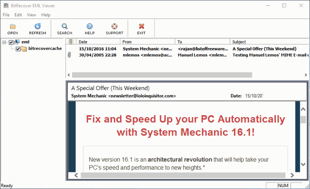Image resolution: width=310 pixels, height=189 pixels.
Task: Click recipient Manuel Lemos in the list
Action: (202, 55)
